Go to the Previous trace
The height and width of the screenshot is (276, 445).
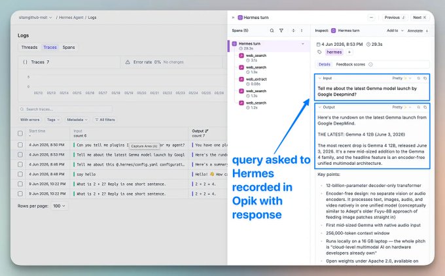(x=395, y=18)
